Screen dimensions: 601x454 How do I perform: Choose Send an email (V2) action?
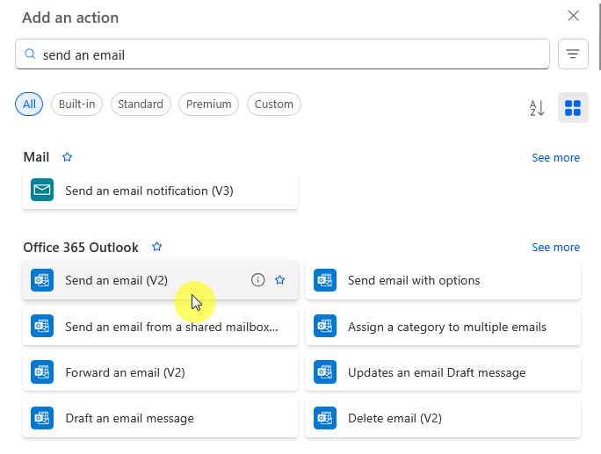160,280
